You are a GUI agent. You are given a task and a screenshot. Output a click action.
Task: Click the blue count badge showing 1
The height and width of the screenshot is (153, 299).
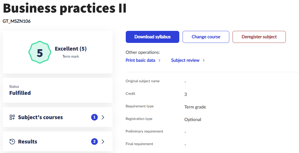94,117
